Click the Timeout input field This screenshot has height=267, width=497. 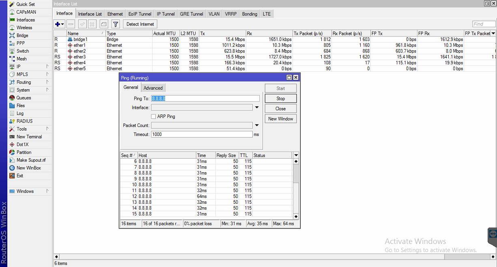point(202,134)
